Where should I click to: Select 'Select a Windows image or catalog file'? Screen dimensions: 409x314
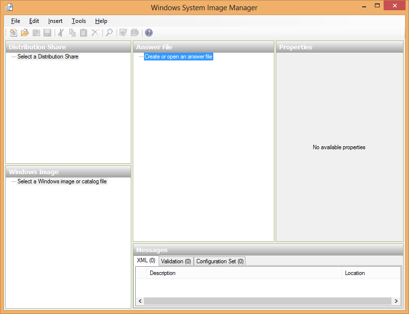tap(62, 181)
